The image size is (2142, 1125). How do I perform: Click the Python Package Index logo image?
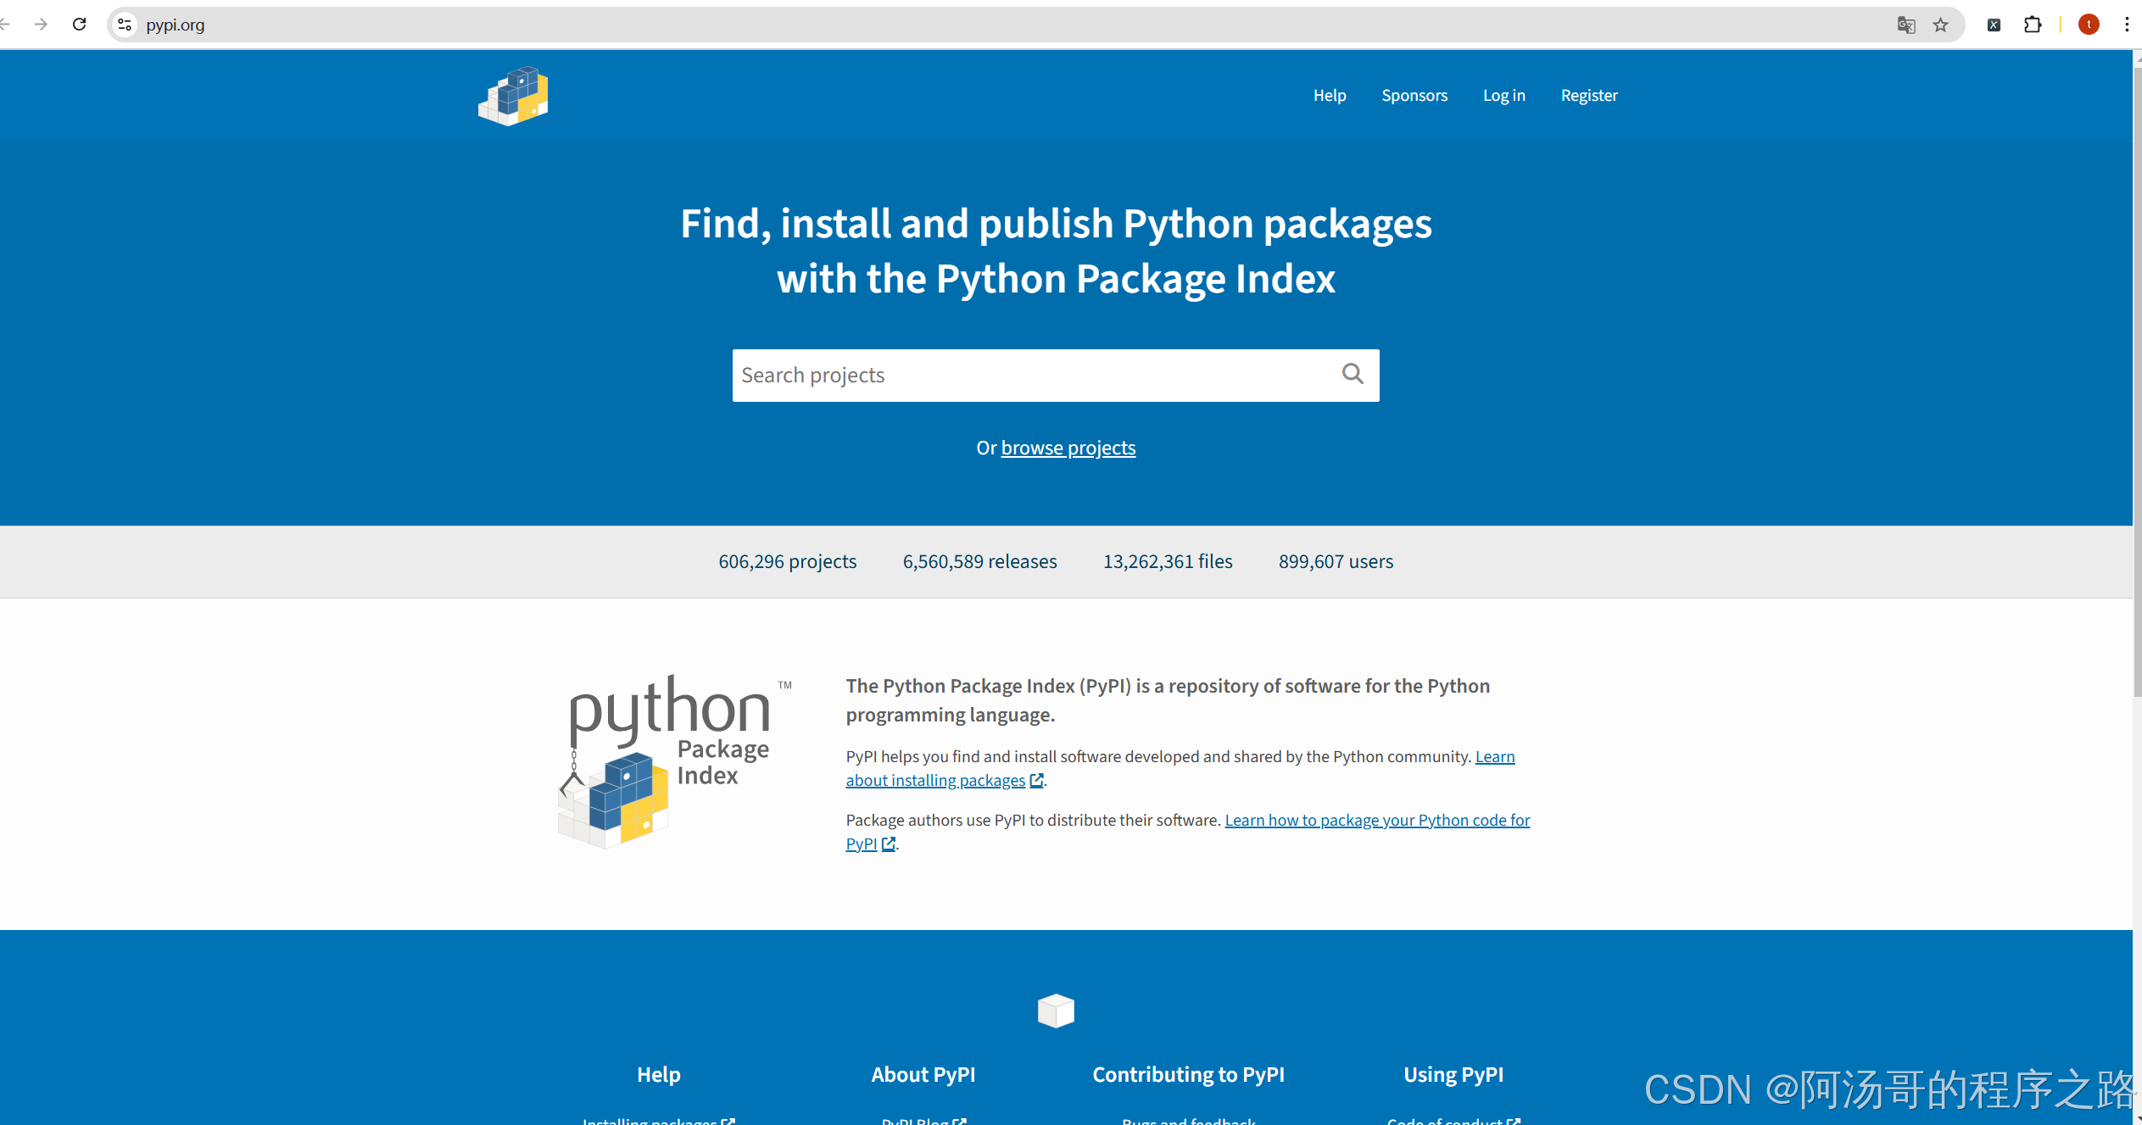point(674,761)
